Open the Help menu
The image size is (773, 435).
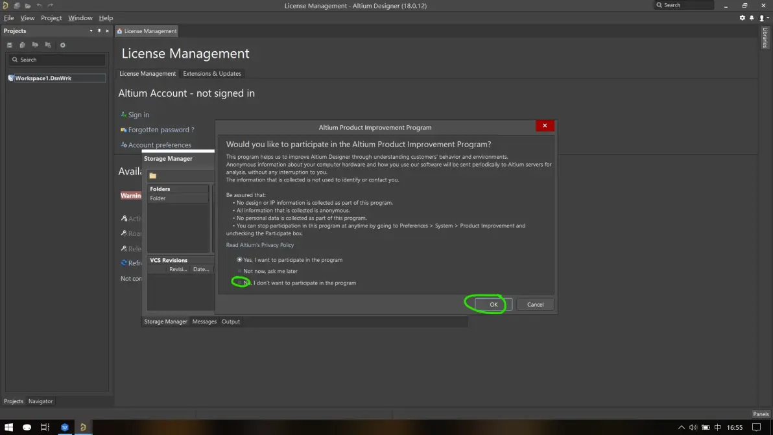(x=106, y=18)
